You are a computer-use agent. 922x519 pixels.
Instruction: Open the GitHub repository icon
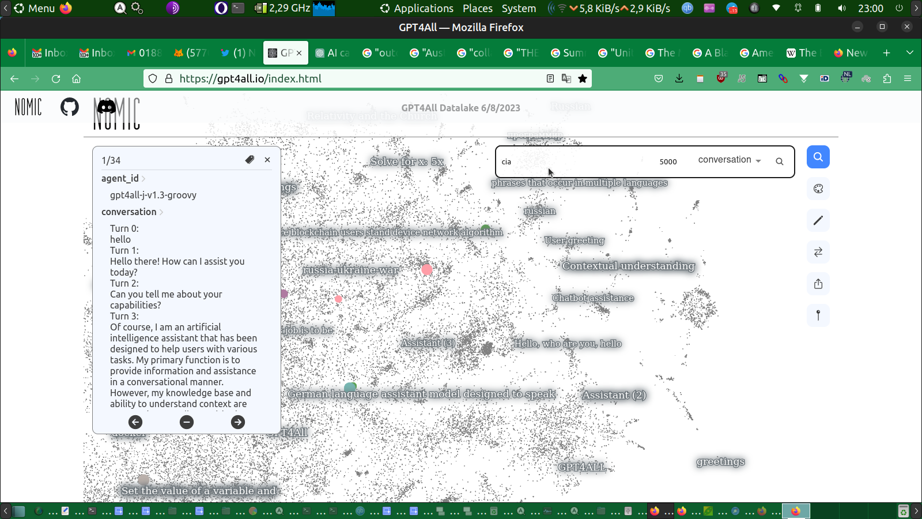coord(70,107)
